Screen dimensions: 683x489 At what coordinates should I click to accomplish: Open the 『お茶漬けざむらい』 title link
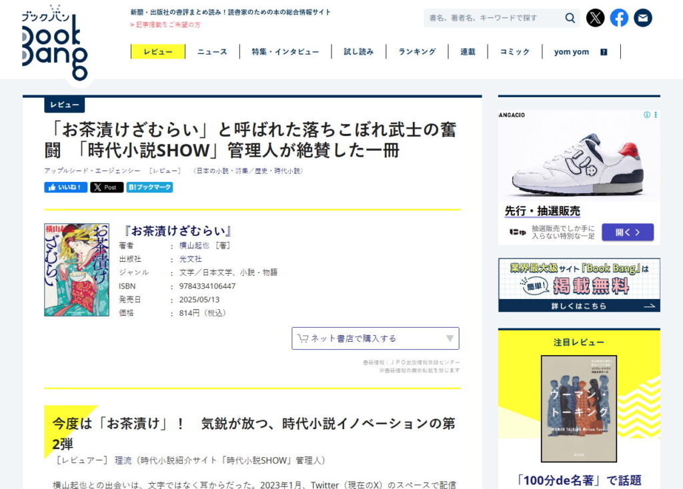(x=176, y=231)
